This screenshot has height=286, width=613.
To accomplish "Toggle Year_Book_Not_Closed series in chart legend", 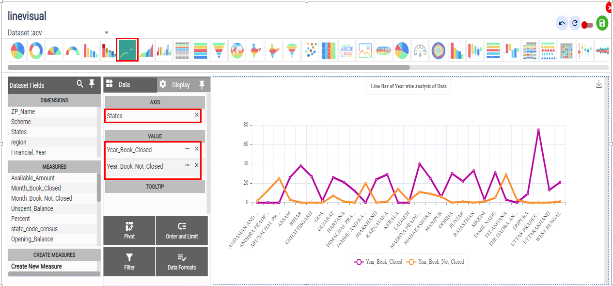I will point(435,262).
